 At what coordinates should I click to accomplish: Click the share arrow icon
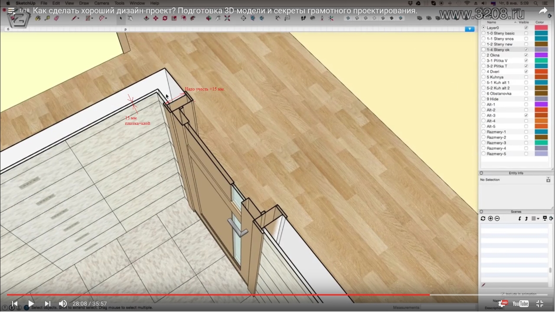(543, 11)
